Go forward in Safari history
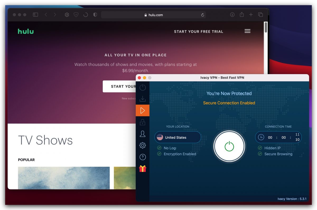Image resolution: width=317 pixels, height=210 pixels. [55, 15]
